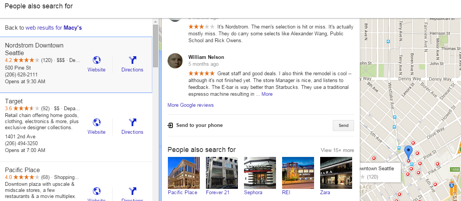Open REI thumbnail photo
The image size is (461, 201).
(x=298, y=173)
